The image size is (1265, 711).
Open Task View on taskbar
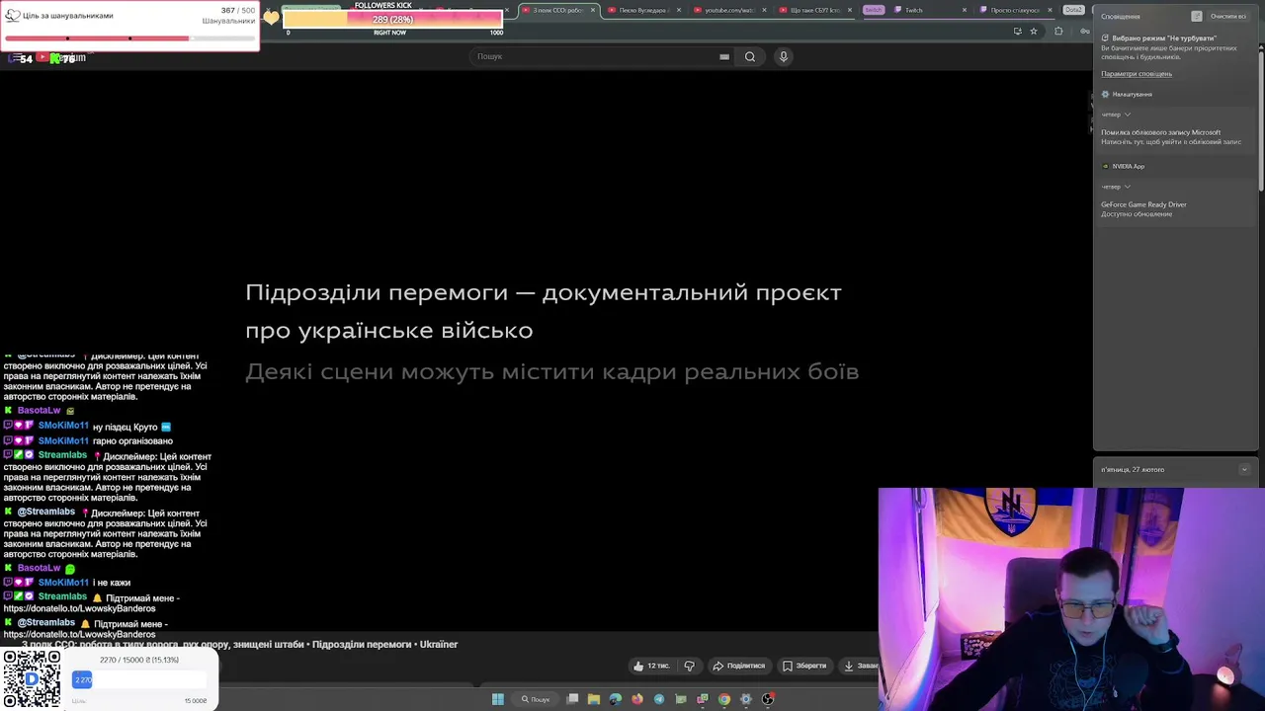tap(572, 699)
